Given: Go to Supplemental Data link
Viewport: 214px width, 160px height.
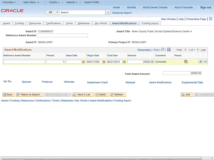Looking at the screenshot, I should 192,82.
